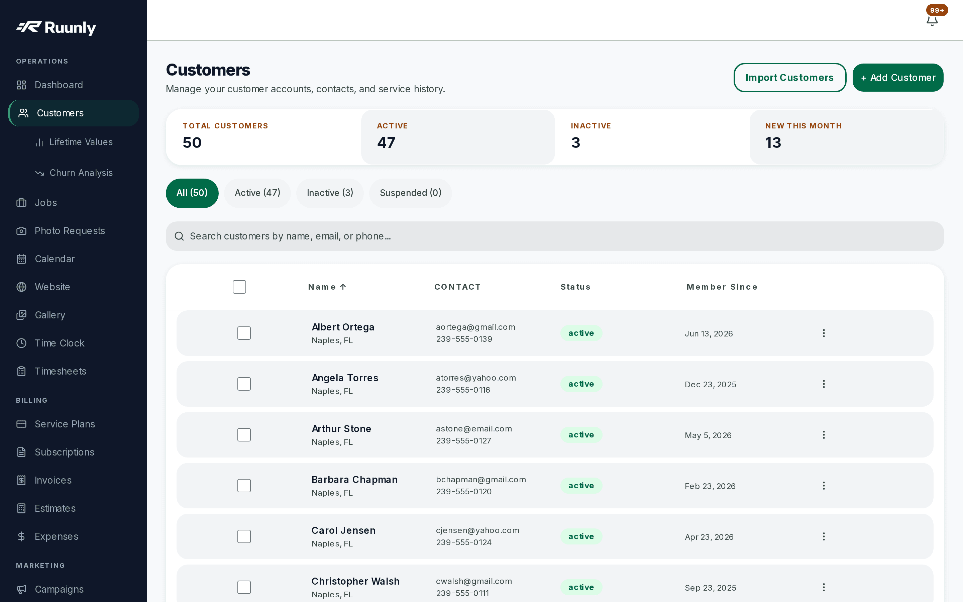Image resolution: width=963 pixels, height=602 pixels.
Task: Click the Import Customers button
Action: (x=789, y=78)
